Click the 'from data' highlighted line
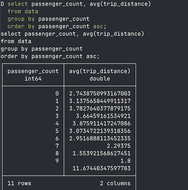This screenshot has height=190, width=188. point(23,11)
